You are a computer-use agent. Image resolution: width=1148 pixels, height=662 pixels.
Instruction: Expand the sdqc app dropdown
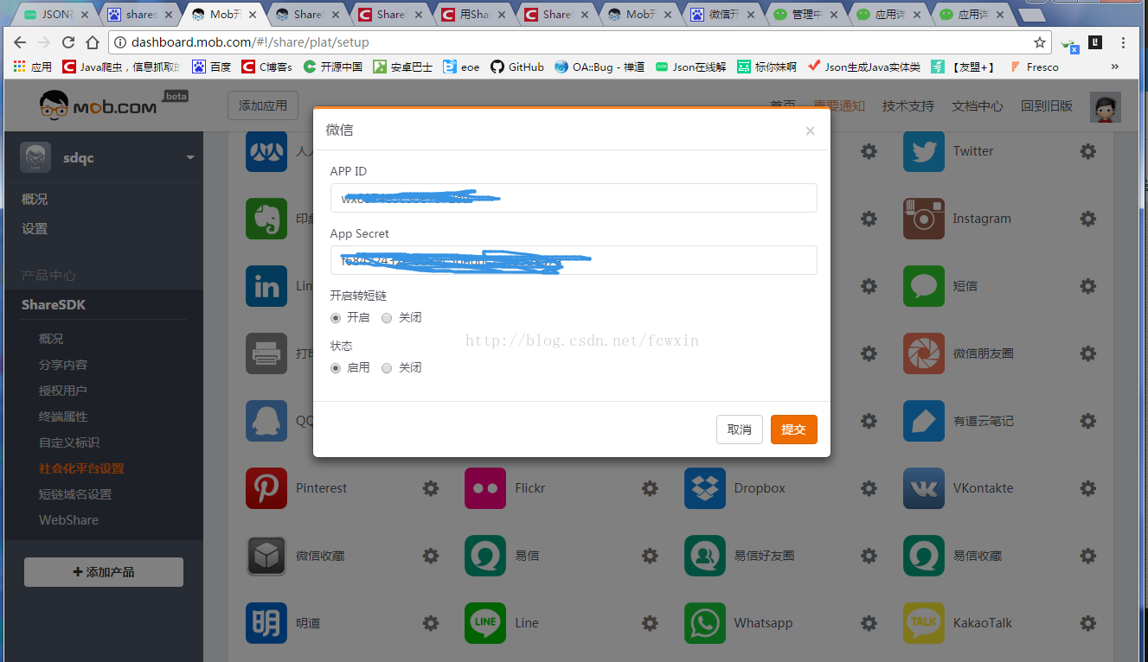(x=189, y=157)
